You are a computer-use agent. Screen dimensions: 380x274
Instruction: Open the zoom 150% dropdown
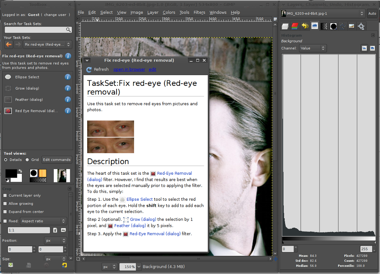[139, 267]
